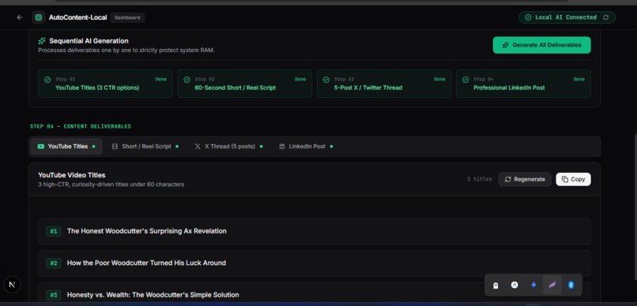This screenshot has height=306, width=637.
Task: Click the #1 badge of the first title
Action: pyautogui.click(x=54, y=231)
